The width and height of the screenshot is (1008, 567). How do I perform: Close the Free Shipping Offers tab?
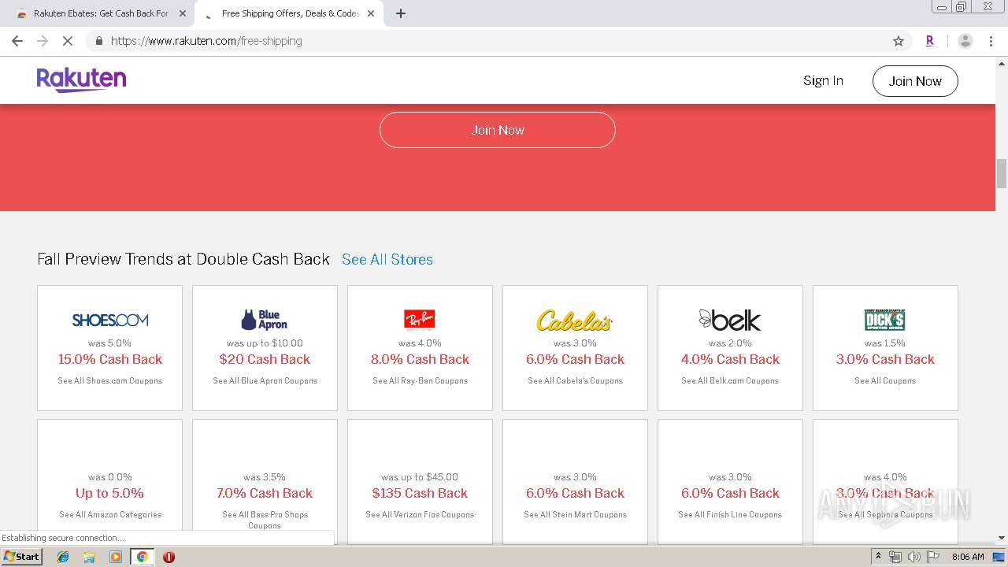click(x=371, y=13)
